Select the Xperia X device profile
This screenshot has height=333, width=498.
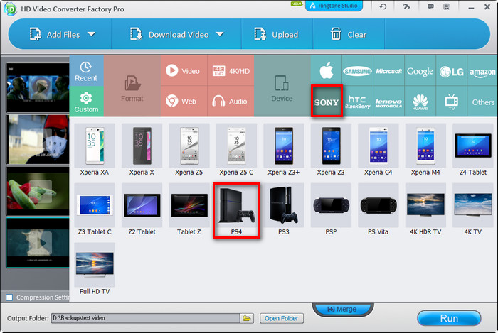point(142,150)
